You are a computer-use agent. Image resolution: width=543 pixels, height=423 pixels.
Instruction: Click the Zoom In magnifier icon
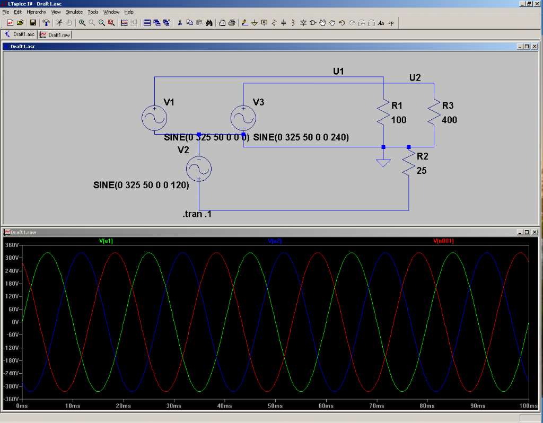pyautogui.click(x=82, y=23)
